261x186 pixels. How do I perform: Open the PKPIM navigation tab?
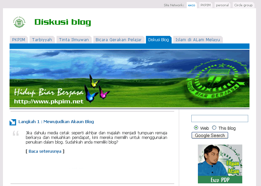click(19, 40)
